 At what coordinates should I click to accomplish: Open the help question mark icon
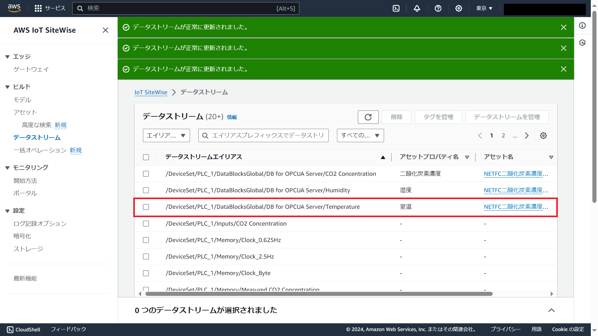(x=438, y=8)
